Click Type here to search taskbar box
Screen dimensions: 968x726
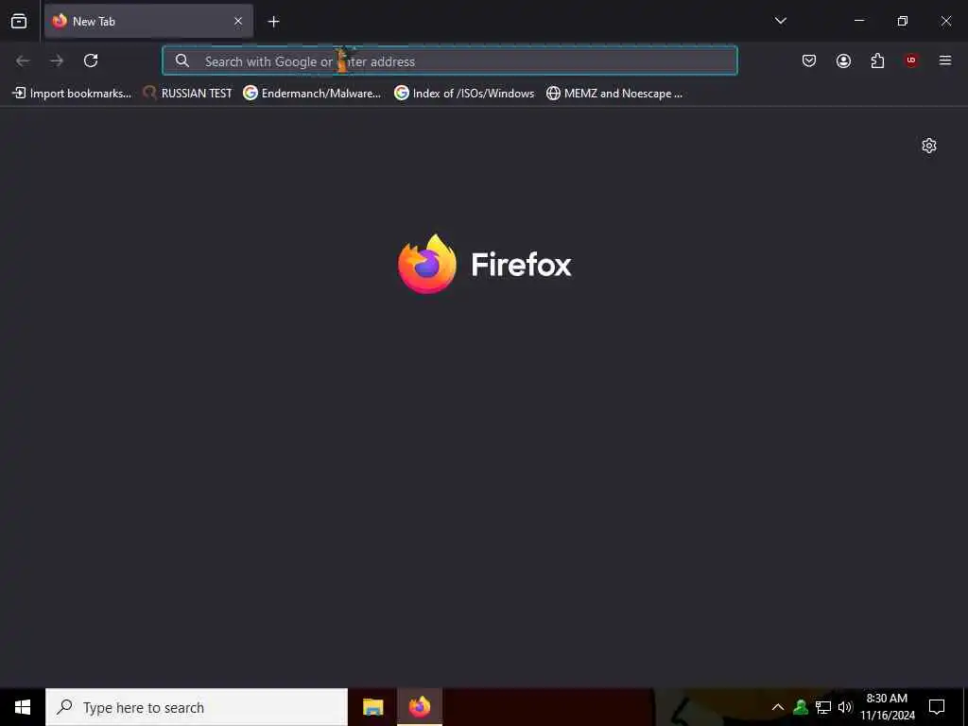pos(197,707)
